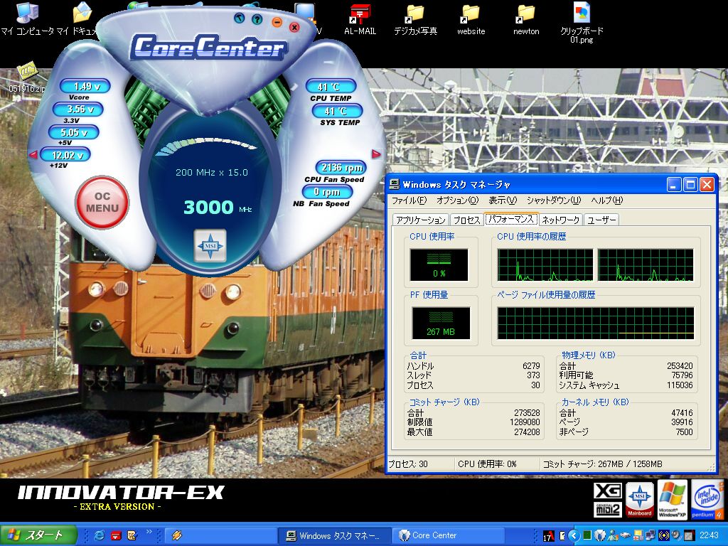Click the Safely Remove Hardware tray icon
This screenshot has height=546, width=728.
[626, 536]
